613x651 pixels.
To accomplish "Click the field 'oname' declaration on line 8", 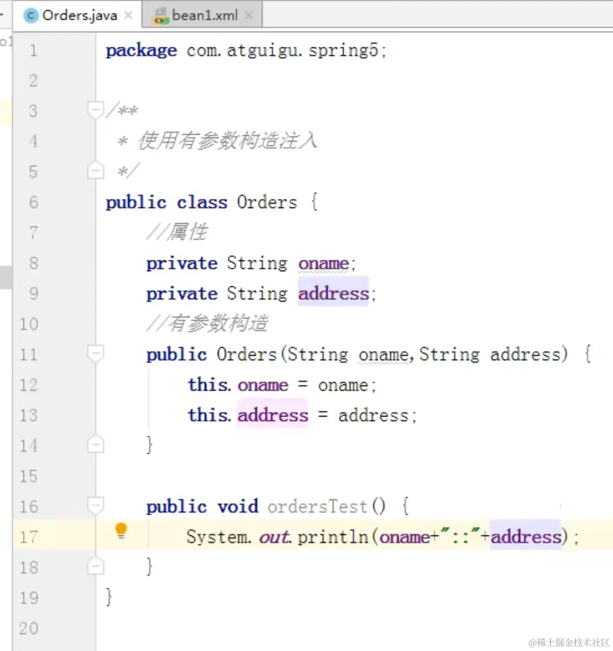I will click(324, 263).
